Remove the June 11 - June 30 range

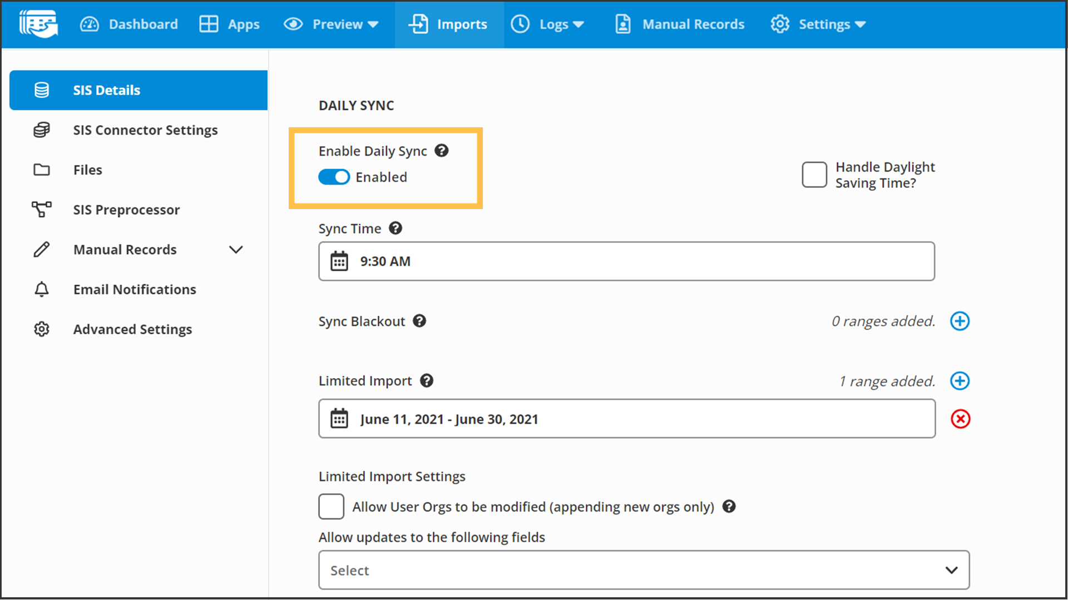click(960, 419)
